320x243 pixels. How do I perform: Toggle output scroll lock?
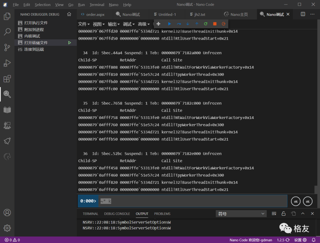[284, 214]
